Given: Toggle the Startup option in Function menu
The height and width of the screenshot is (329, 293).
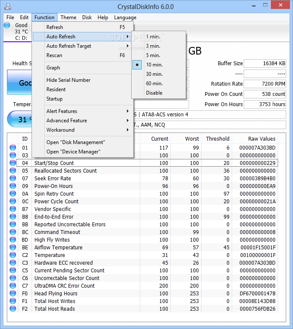Looking at the screenshot, I should coord(83,99).
